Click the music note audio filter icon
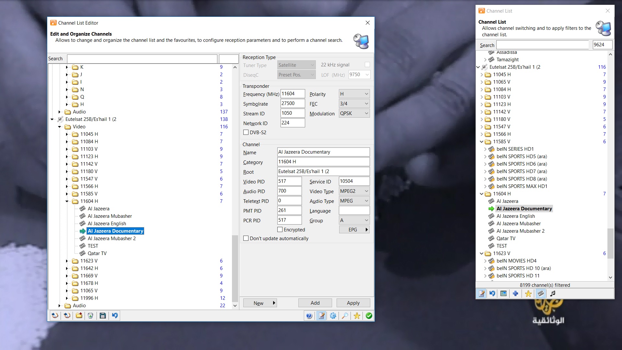The image size is (622, 350). 553,294
